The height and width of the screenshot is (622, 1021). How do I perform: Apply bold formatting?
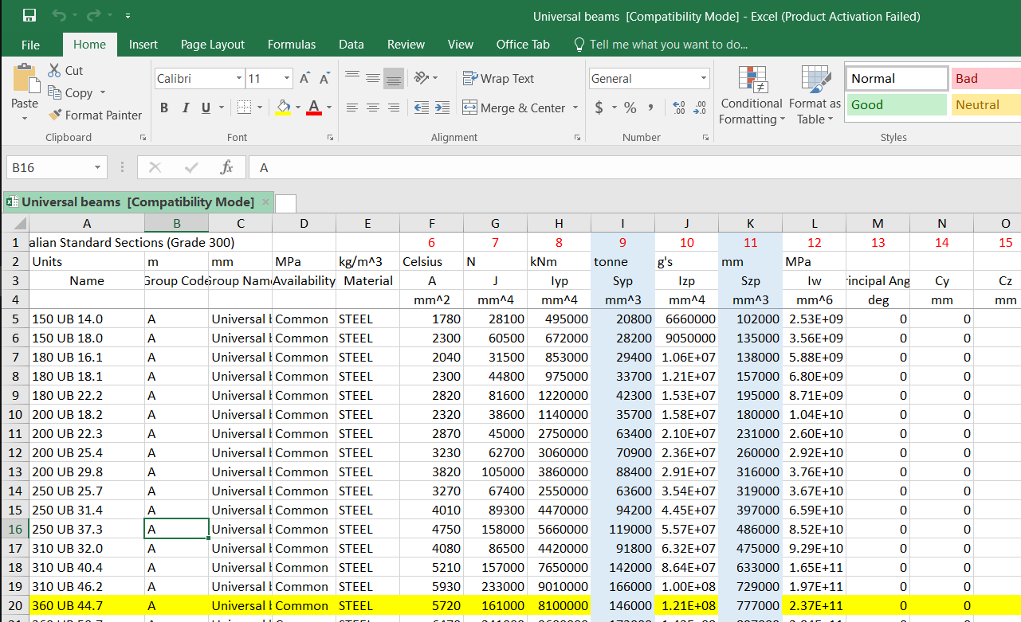(x=164, y=108)
